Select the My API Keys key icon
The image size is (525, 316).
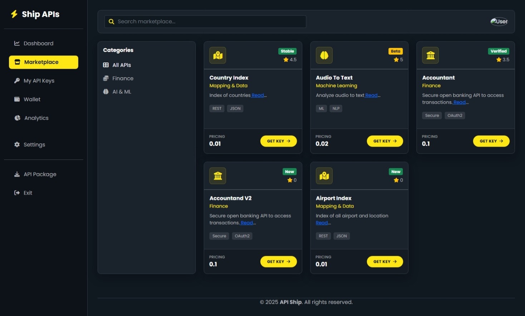click(17, 80)
